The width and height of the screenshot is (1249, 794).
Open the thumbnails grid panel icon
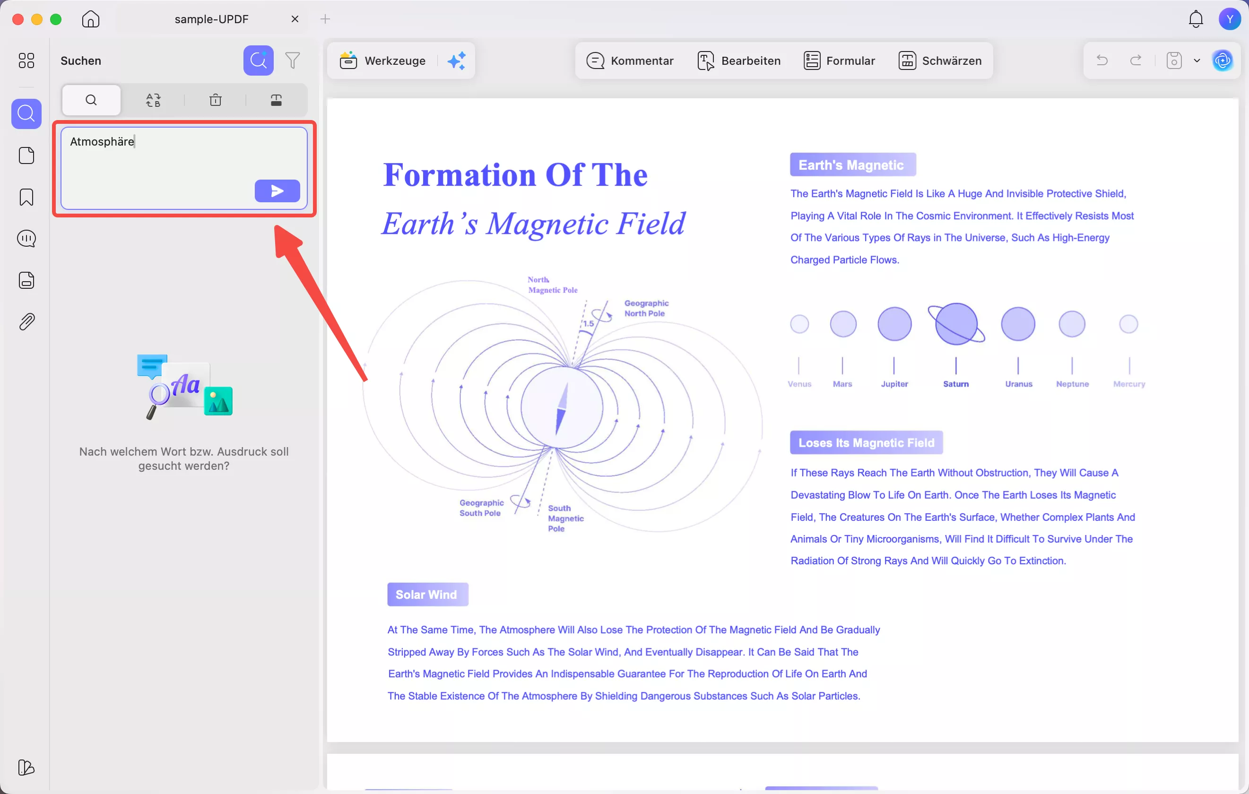pyautogui.click(x=26, y=60)
